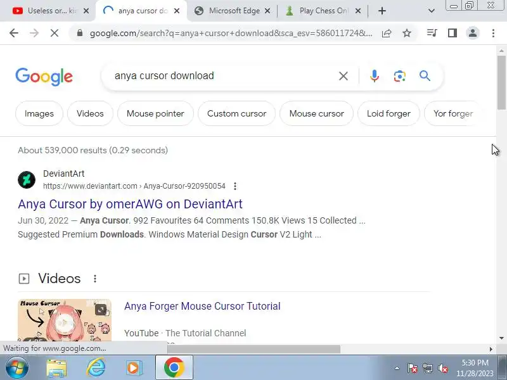Open the Action Center flag icon
Image resolution: width=507 pixels, height=380 pixels.
click(x=413, y=368)
